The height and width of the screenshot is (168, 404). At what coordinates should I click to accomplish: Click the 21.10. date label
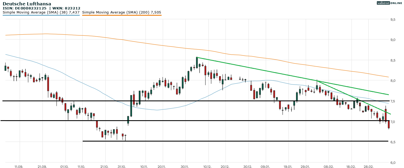point(105,167)
